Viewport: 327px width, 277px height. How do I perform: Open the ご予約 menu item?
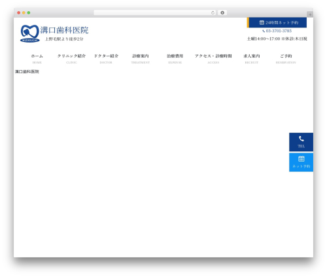point(286,59)
